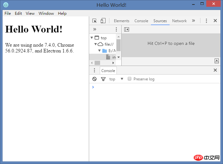Select the top frame icon in tree

[x=97, y=38]
